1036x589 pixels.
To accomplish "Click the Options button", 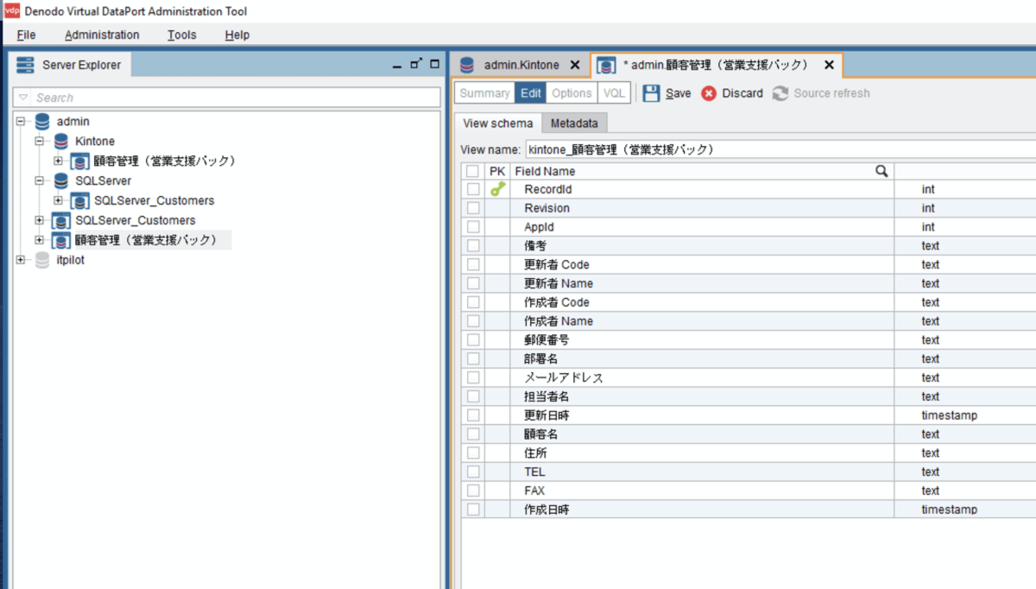I will [x=572, y=93].
